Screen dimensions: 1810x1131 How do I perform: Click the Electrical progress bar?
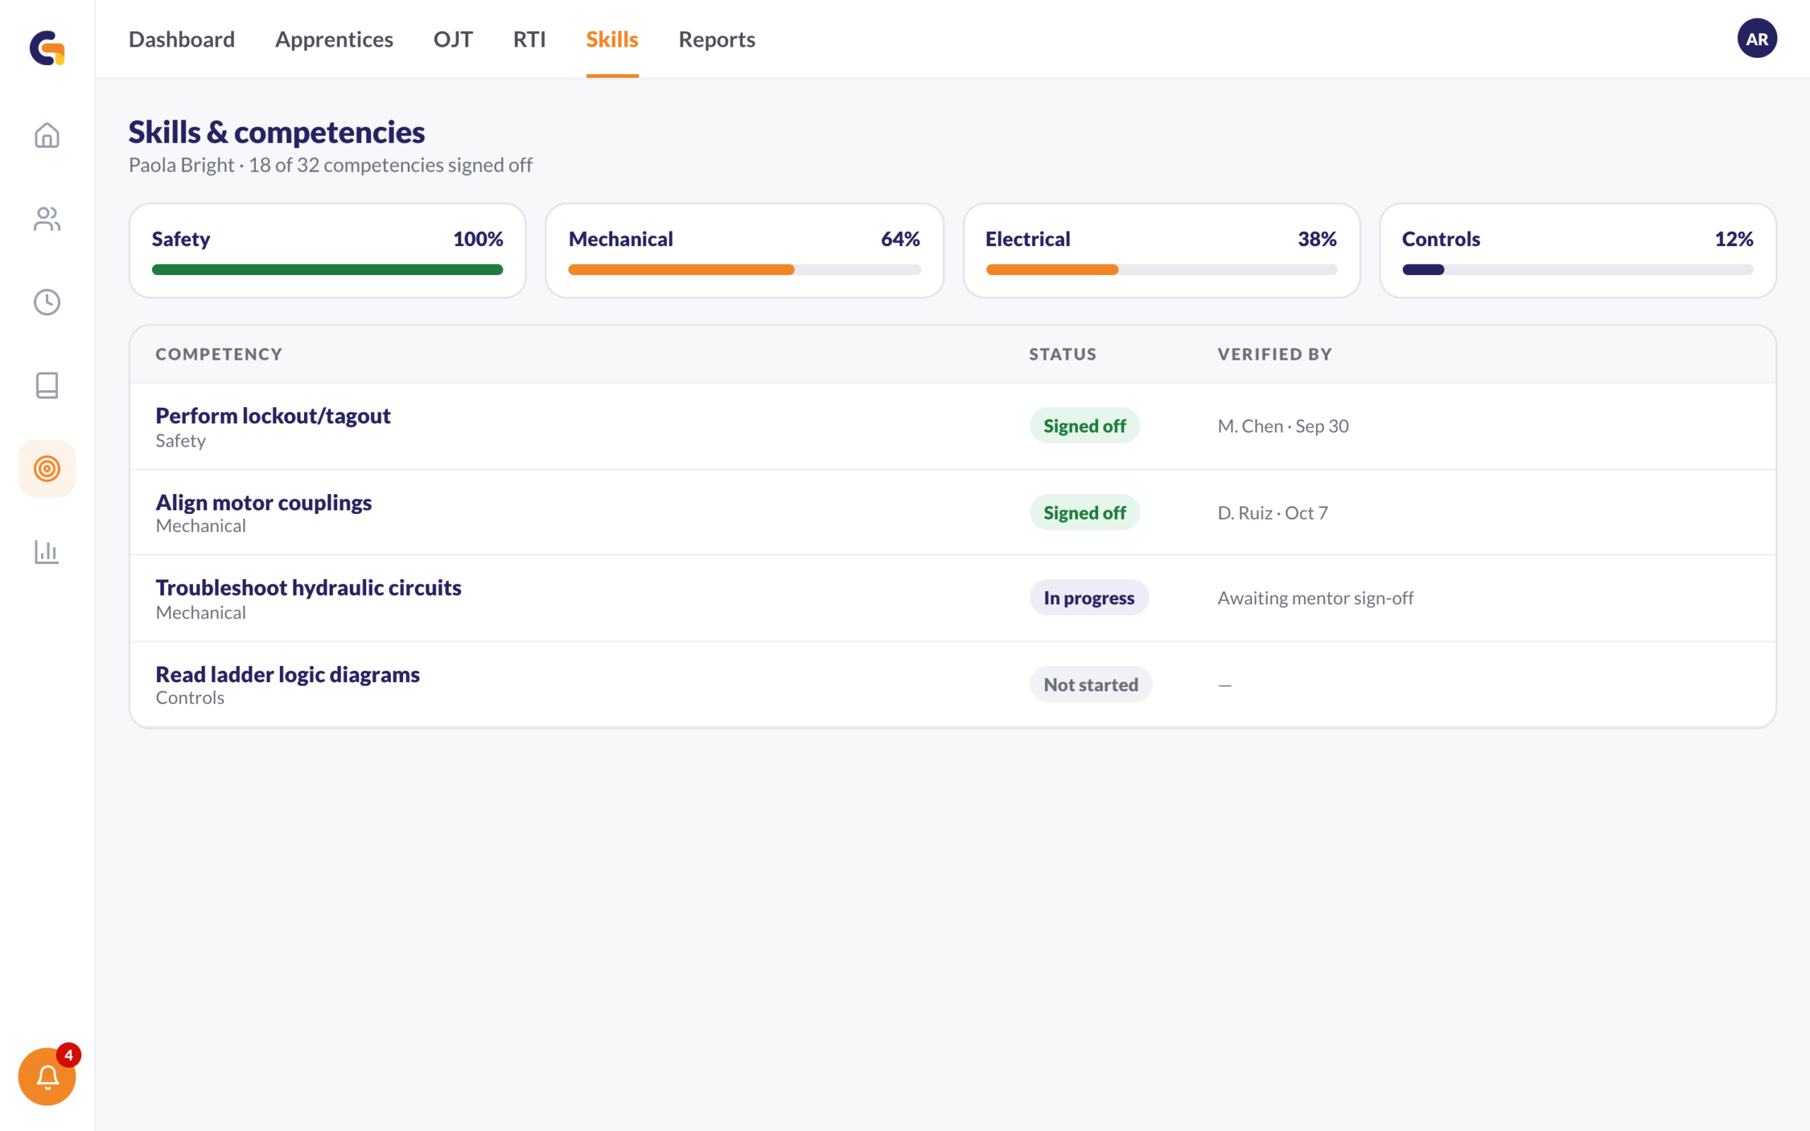click(1162, 269)
